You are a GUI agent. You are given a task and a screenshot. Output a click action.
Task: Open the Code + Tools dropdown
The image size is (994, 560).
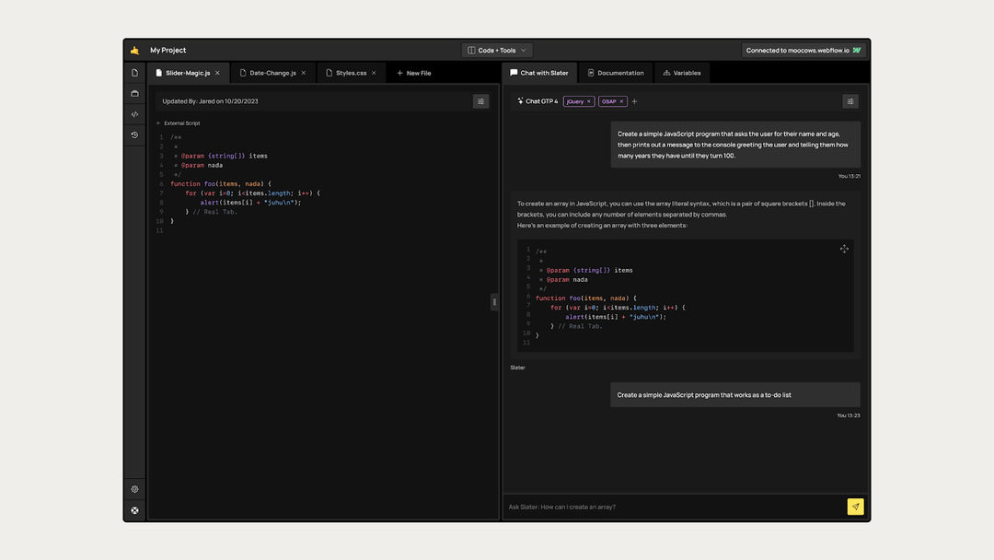[x=496, y=50]
